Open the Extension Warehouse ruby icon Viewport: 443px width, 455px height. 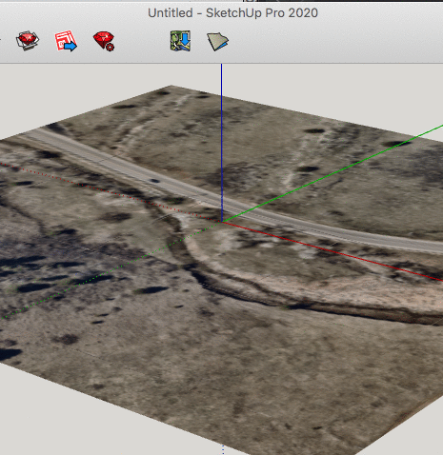point(28,41)
